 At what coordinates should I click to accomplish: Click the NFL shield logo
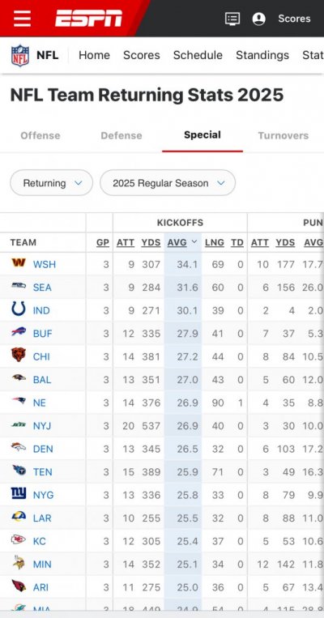coord(19,55)
